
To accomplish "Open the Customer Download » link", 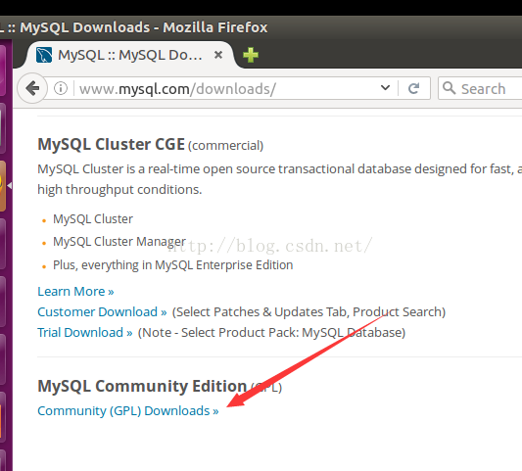I will point(102,312).
